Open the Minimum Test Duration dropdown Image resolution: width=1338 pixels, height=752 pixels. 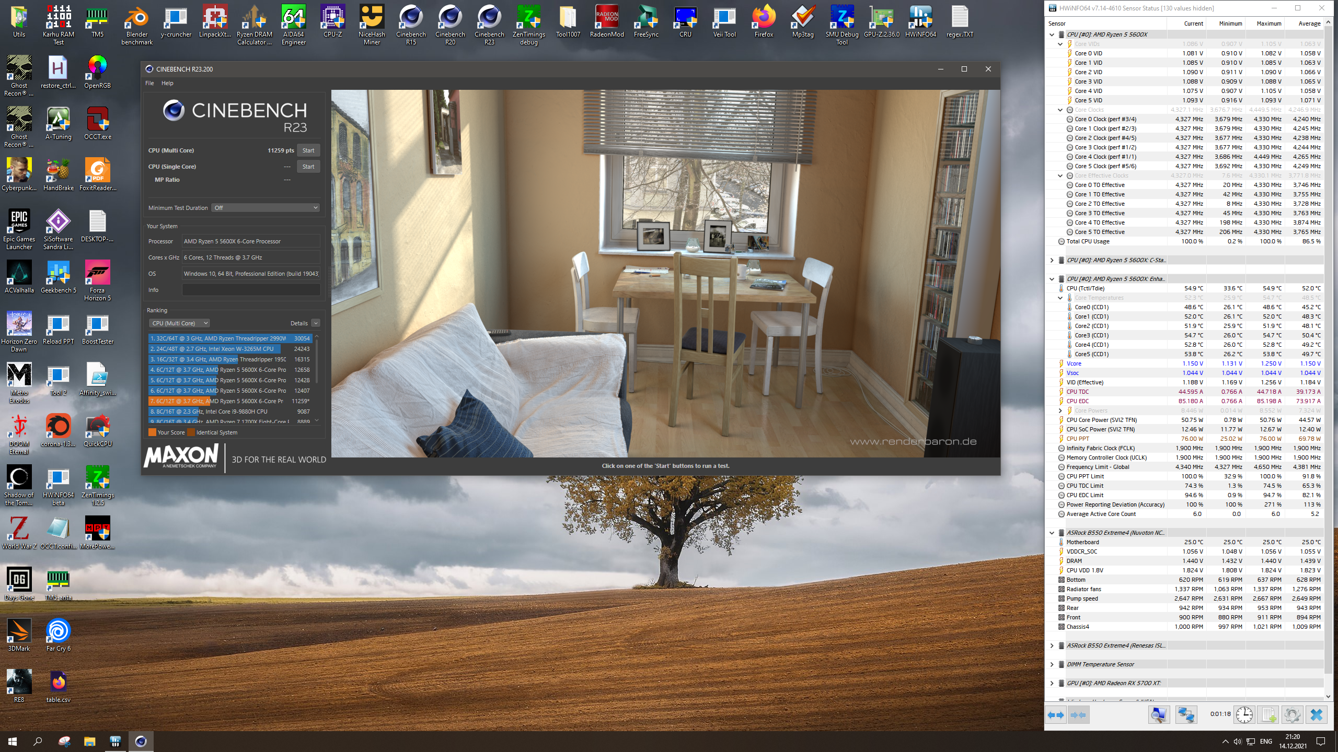[266, 208]
